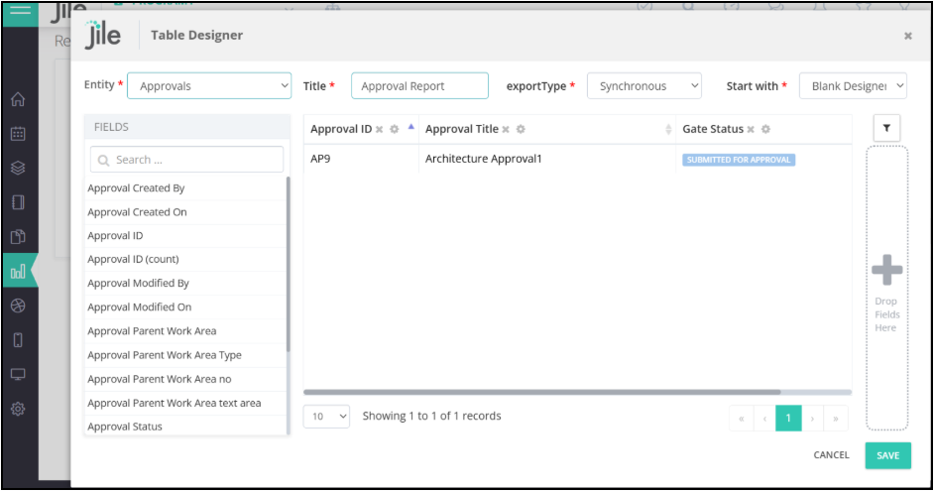Select Approval Created On field
The image size is (934, 491).
coord(185,212)
